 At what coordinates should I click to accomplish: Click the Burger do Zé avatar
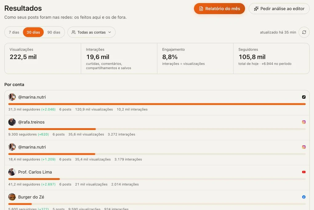(12, 197)
